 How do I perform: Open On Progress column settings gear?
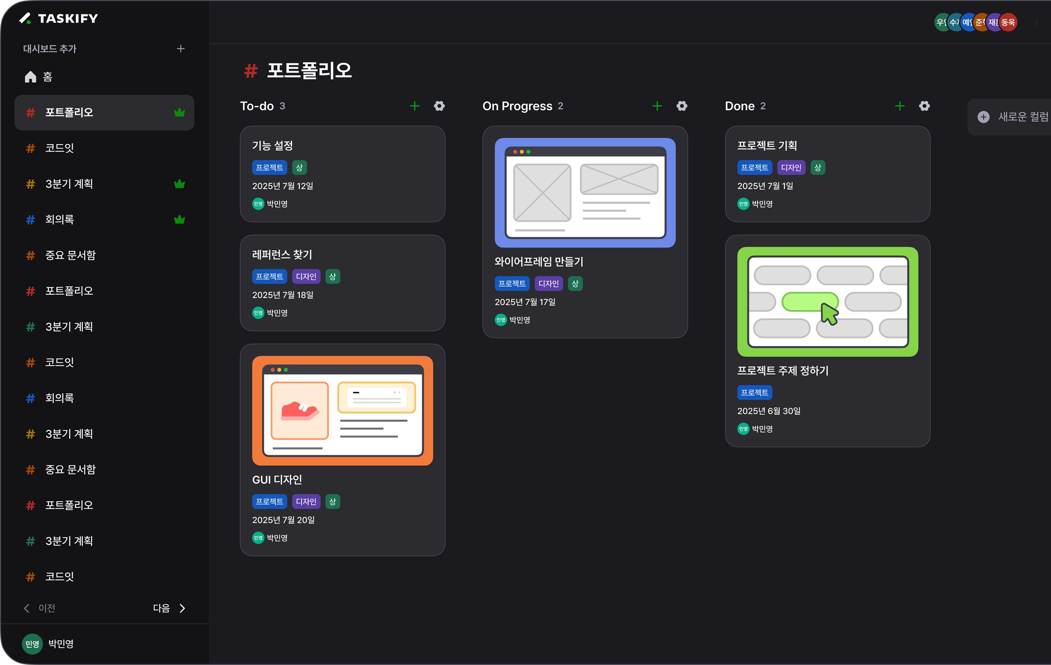click(x=682, y=106)
